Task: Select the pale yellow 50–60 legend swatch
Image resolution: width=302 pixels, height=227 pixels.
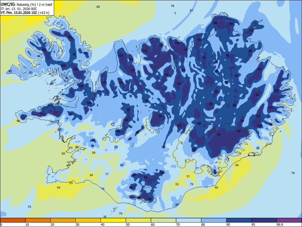Action: pos(139,220)
